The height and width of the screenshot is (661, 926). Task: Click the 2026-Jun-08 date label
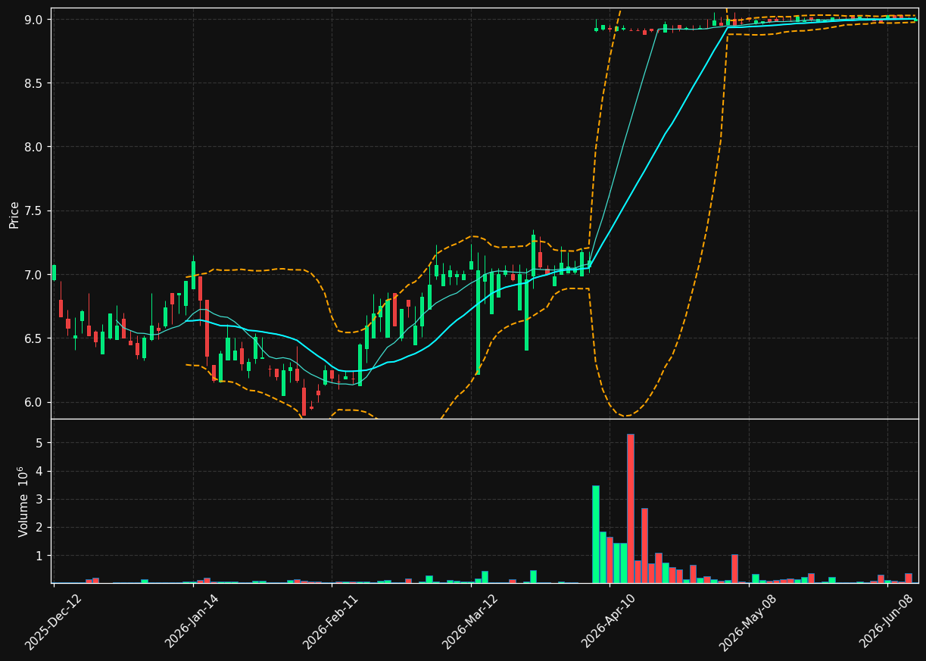tap(887, 621)
